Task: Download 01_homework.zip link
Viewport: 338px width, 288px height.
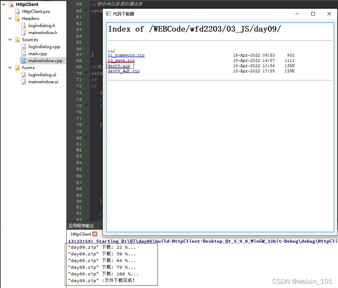Action: pyautogui.click(x=126, y=55)
